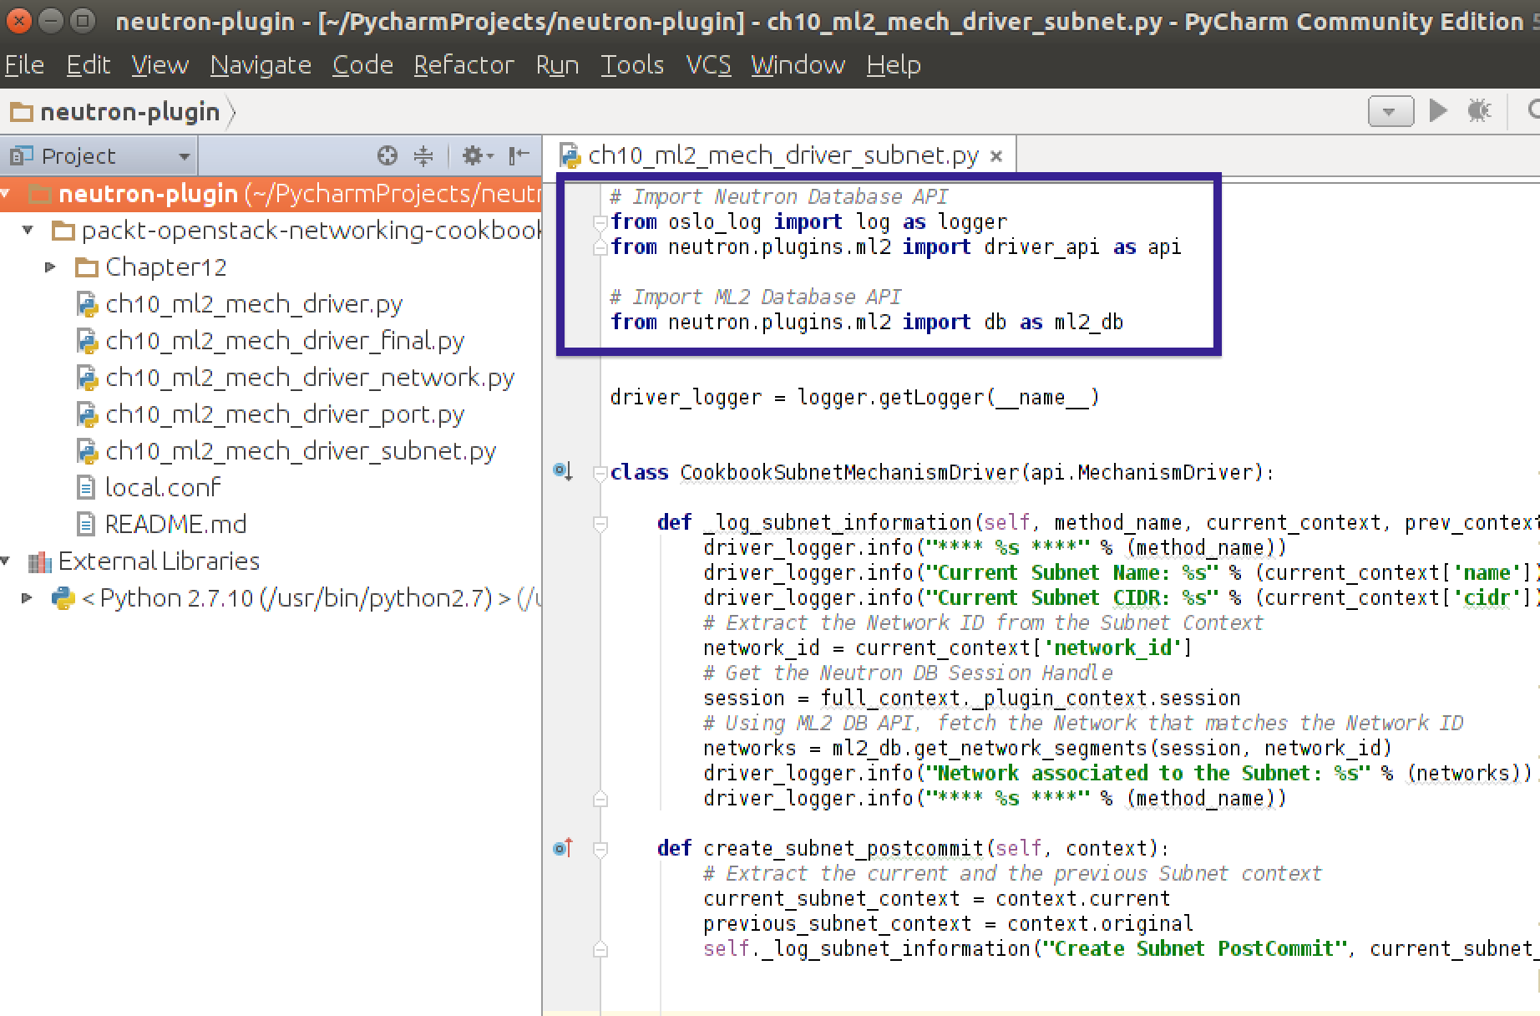This screenshot has height=1016, width=1540.
Task: Open the File menu
Action: click(24, 64)
